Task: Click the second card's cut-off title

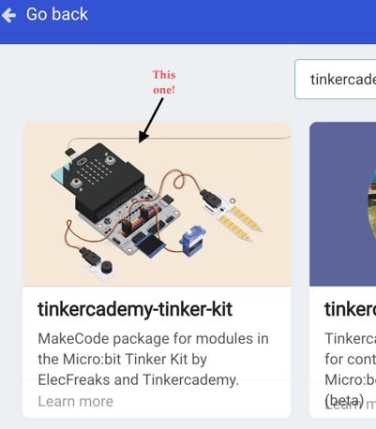Action: (x=350, y=309)
